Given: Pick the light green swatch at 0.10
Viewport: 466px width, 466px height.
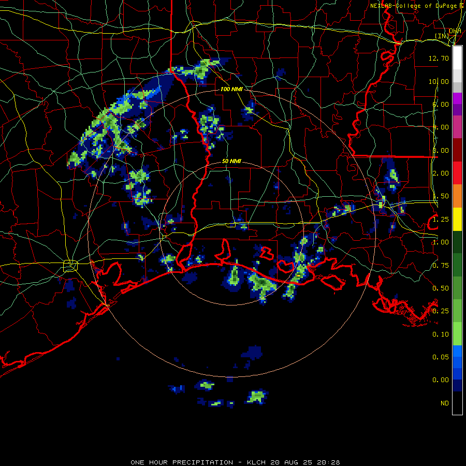Looking at the screenshot, I should 457,334.
